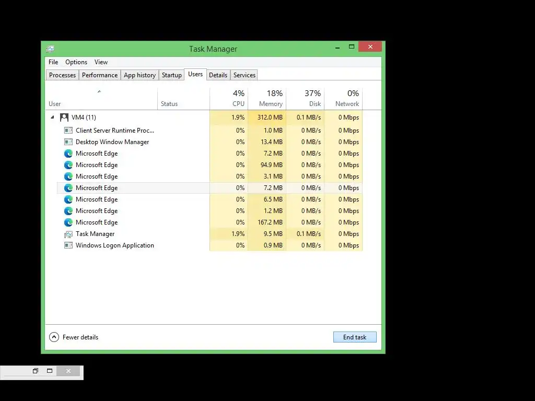This screenshot has width=535, height=401.
Task: Close the small bottom-left window
Action: point(68,371)
